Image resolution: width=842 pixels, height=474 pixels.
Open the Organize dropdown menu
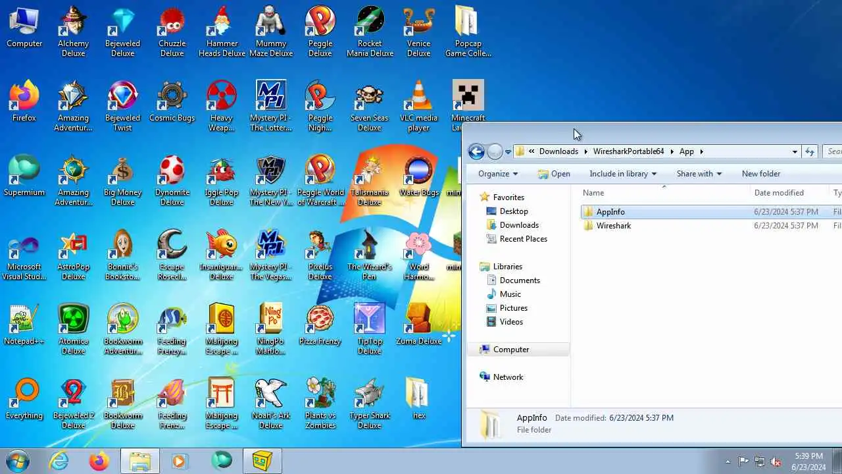click(498, 174)
